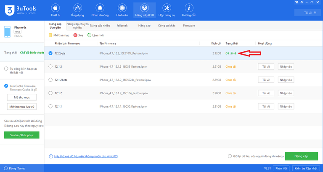323x172 pixels.
Task: Switch to Firmware tab
Action: pos(189,26)
